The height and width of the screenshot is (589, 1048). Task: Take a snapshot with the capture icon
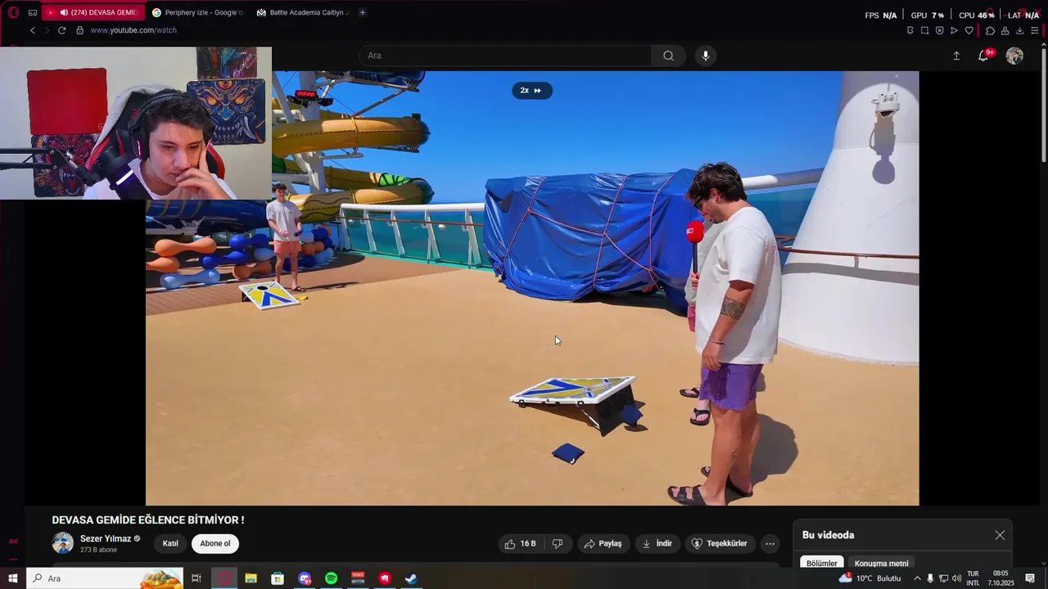tap(924, 30)
